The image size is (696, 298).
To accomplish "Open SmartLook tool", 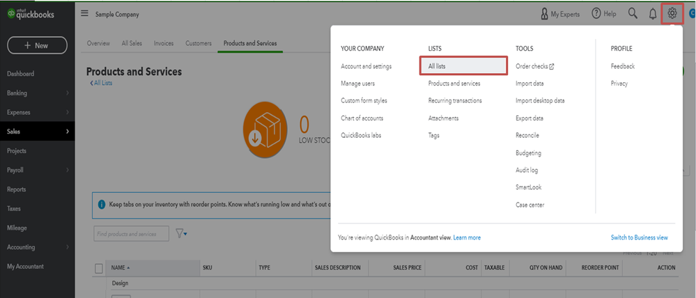I will coord(529,187).
